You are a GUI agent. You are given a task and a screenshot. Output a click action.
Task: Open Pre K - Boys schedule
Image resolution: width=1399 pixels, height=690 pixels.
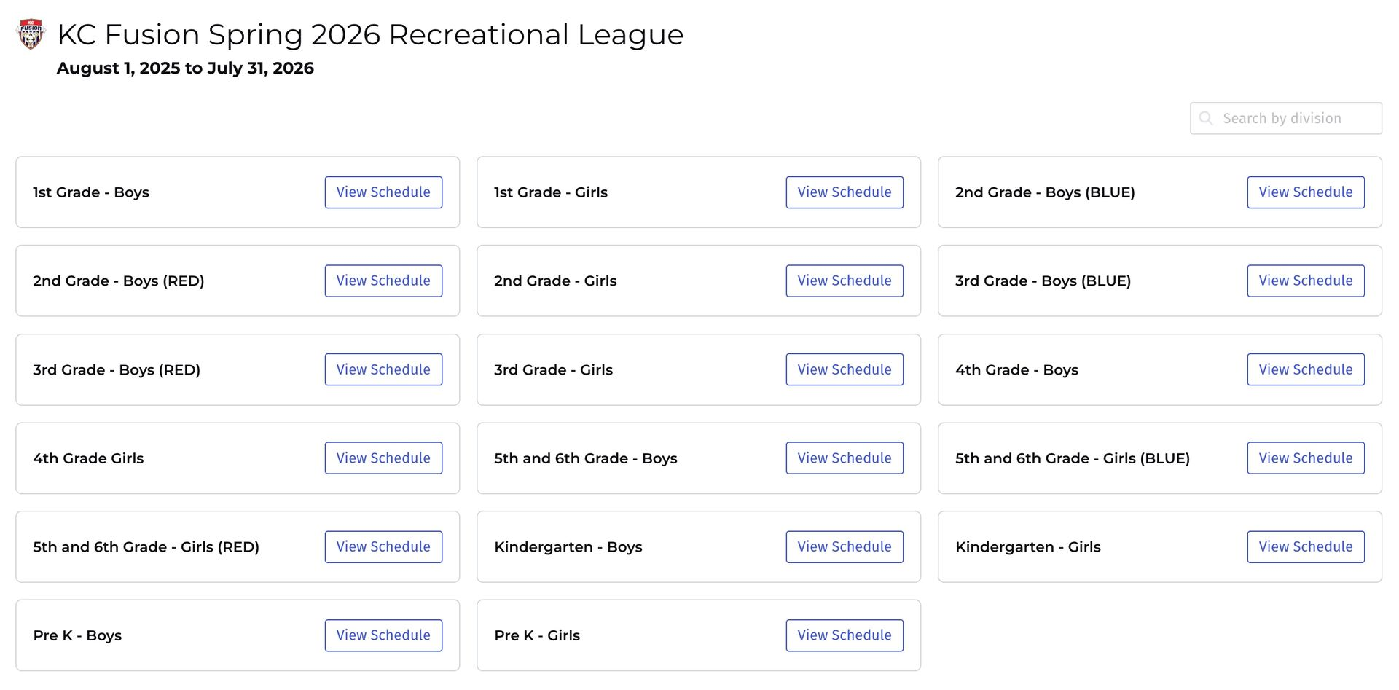pos(383,635)
